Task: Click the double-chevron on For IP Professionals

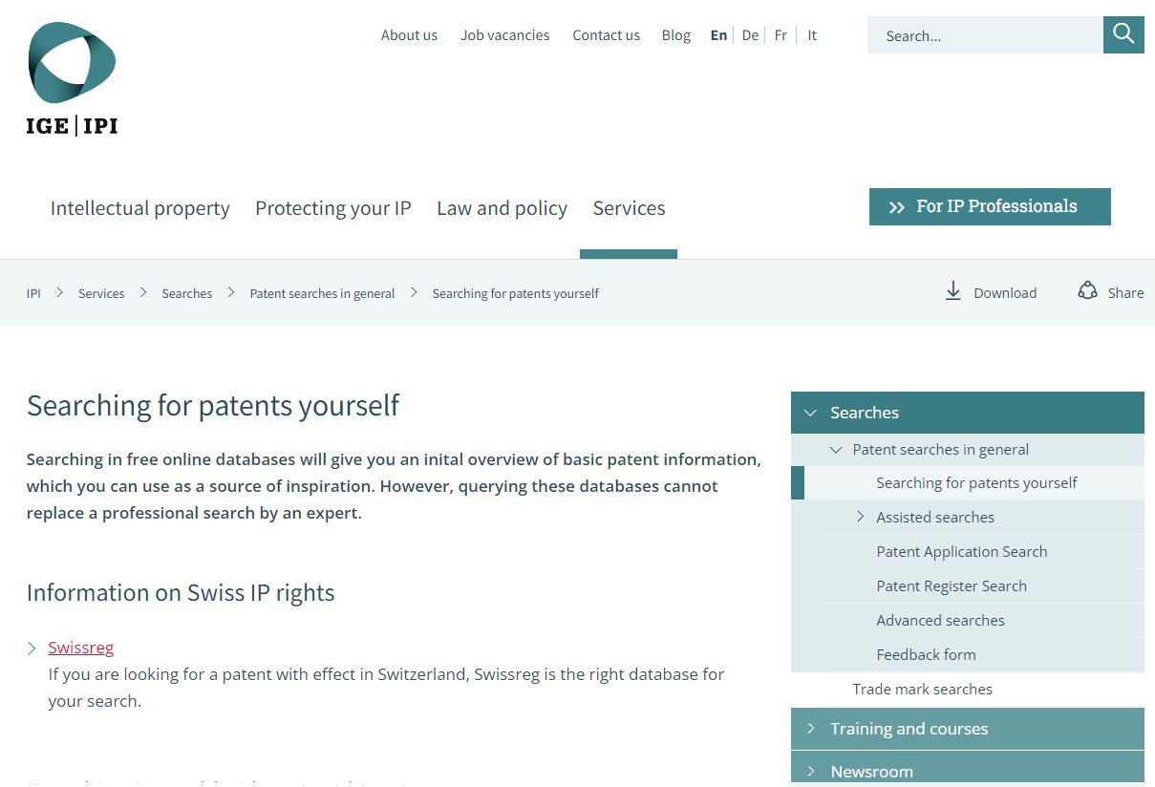Action: [x=897, y=207]
